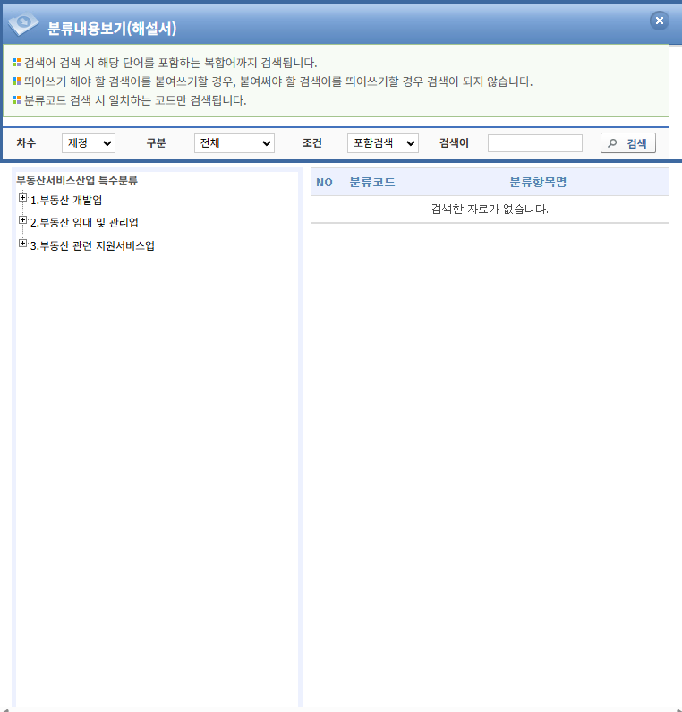Open the 차수 dropdown showing 제정
The height and width of the screenshot is (712, 682).
[88, 143]
